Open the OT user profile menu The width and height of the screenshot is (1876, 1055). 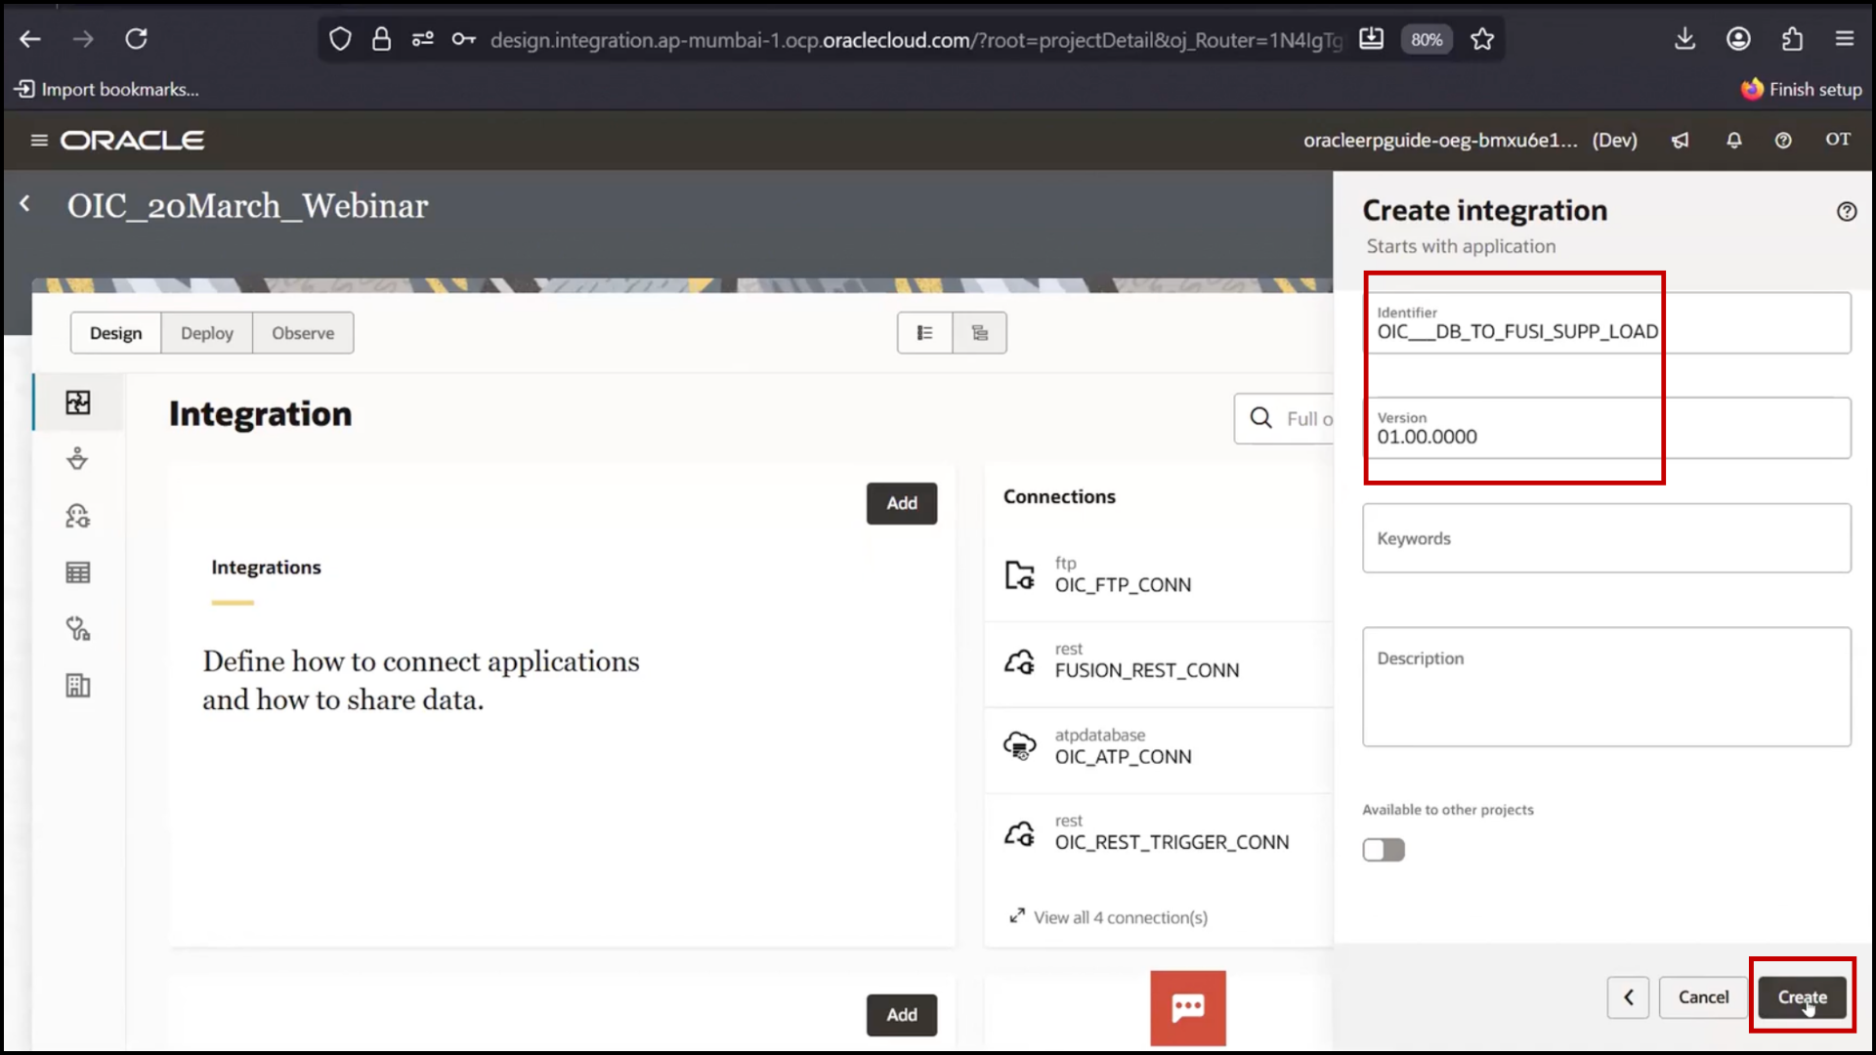[x=1838, y=140]
